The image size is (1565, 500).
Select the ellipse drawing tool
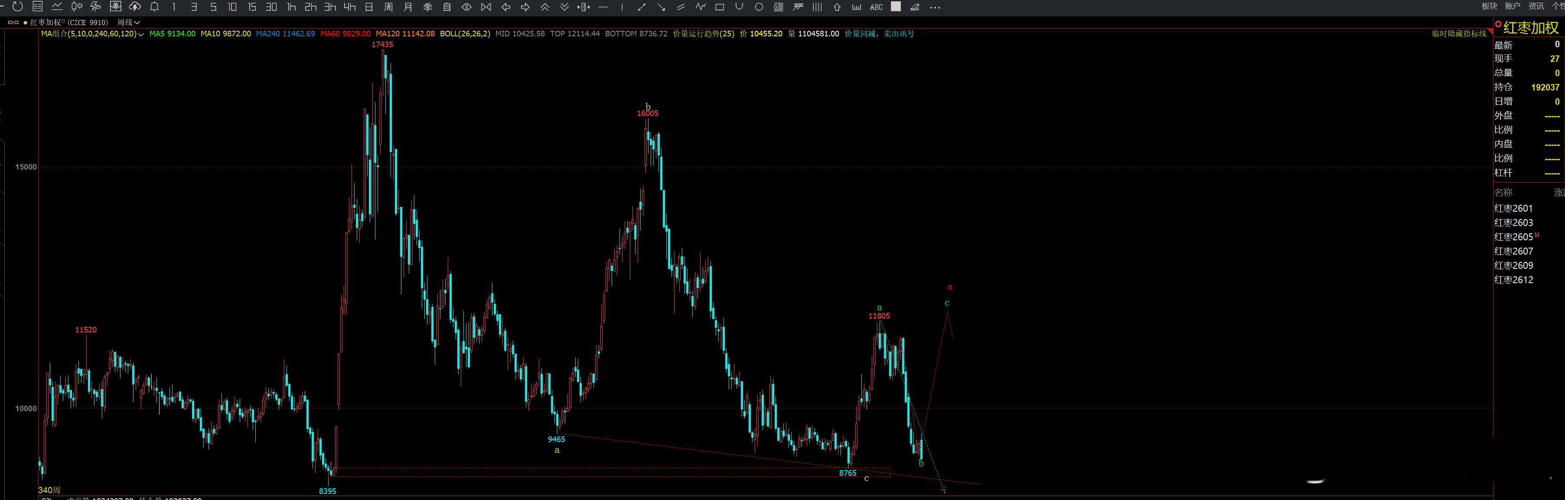[x=759, y=6]
